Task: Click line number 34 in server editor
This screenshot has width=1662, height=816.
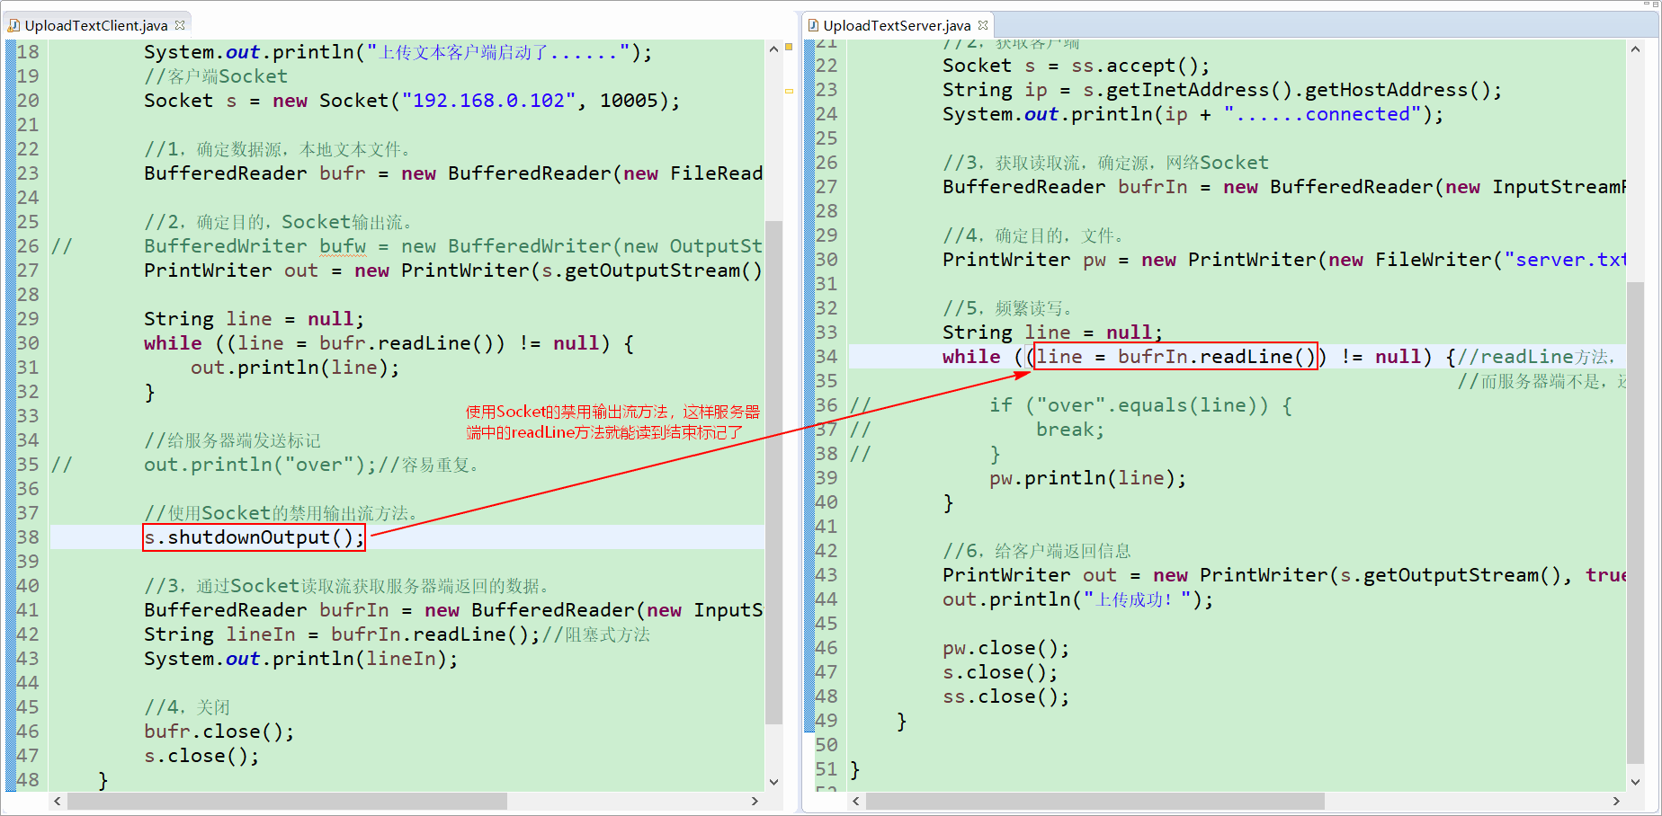Action: pos(827,357)
